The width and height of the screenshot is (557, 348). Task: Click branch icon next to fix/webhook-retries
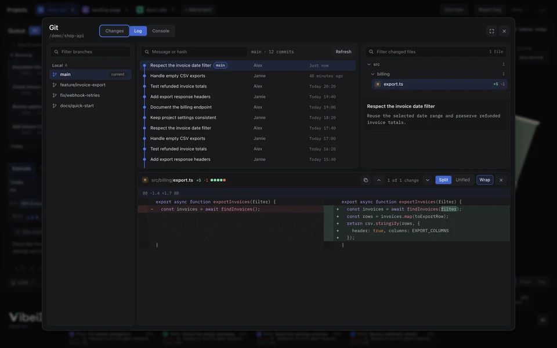click(x=55, y=95)
